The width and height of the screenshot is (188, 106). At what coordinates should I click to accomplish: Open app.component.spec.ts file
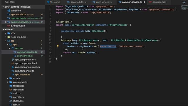pos(23,67)
